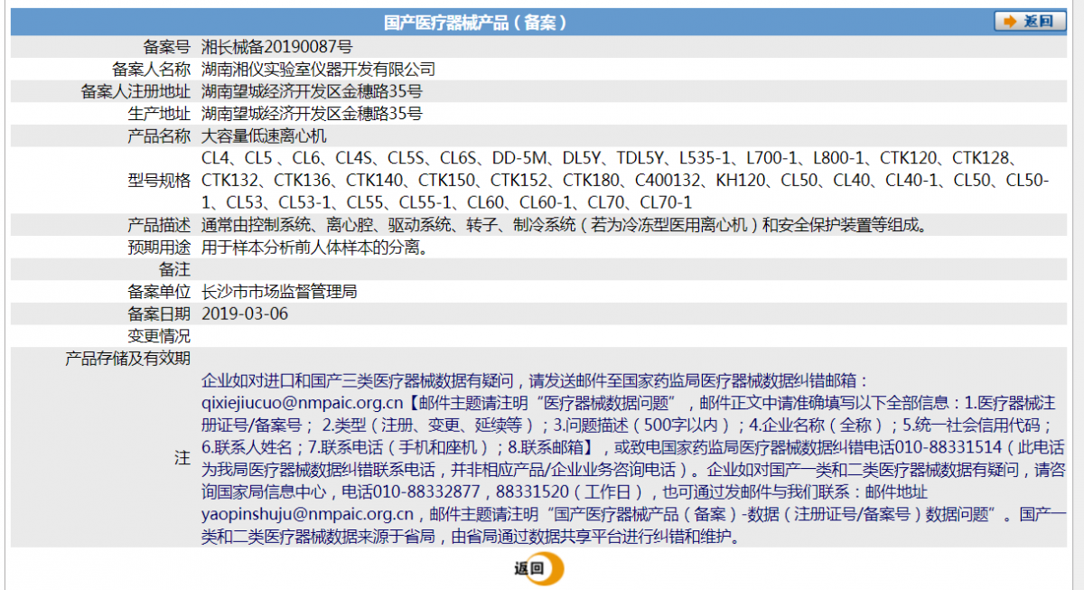Click the 产品描述 field label
This screenshot has width=1084, height=590.
point(159,225)
